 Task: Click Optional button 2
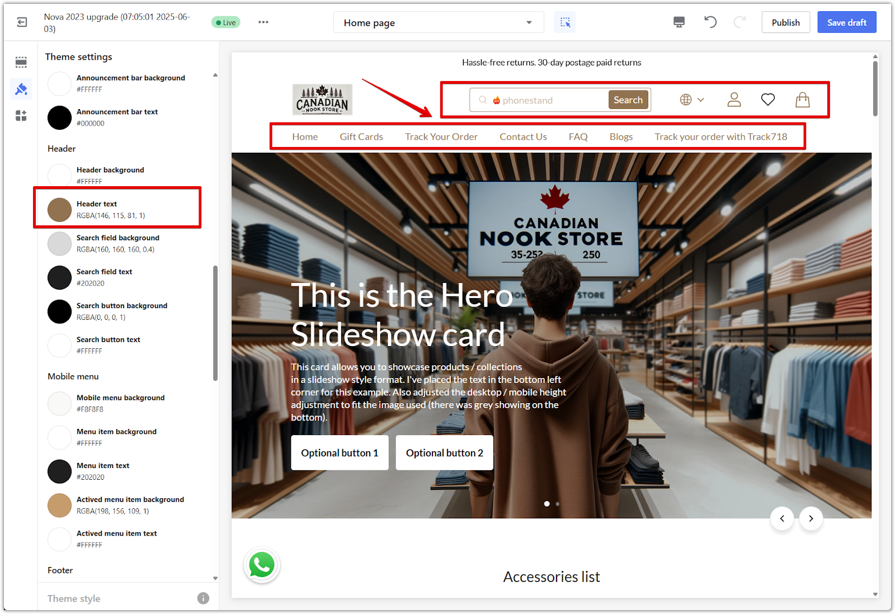tap(444, 453)
